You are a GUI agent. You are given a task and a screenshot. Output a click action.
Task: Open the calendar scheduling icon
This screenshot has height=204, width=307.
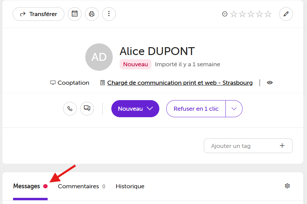[x=75, y=14]
